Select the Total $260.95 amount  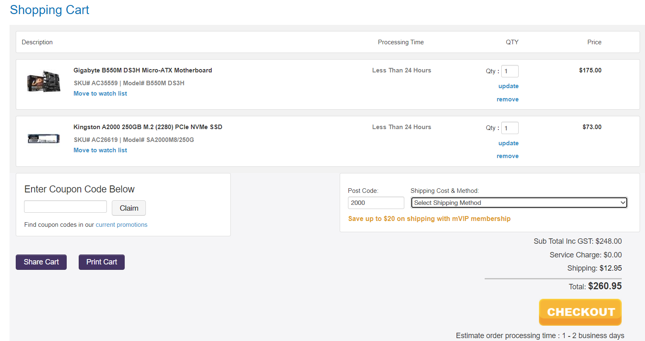pyautogui.click(x=605, y=286)
